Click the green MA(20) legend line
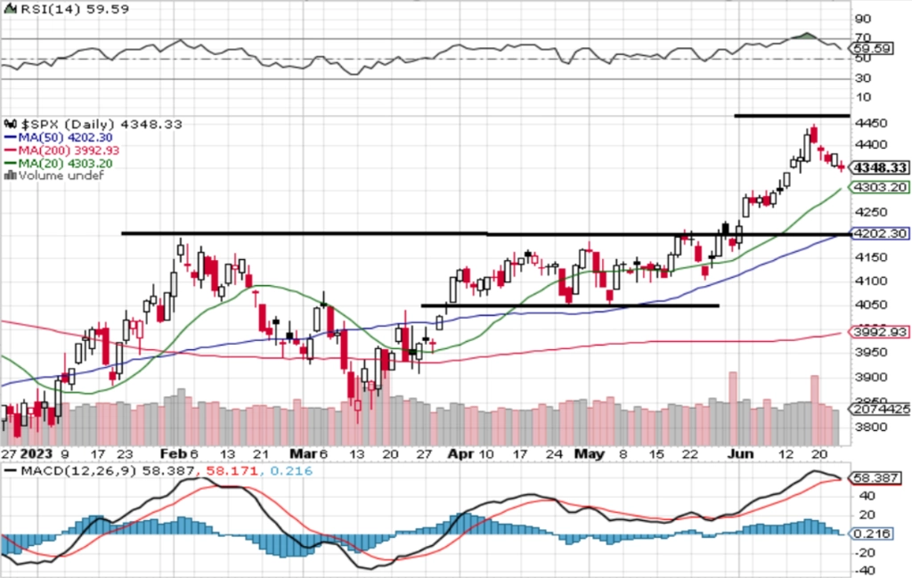 [11, 163]
